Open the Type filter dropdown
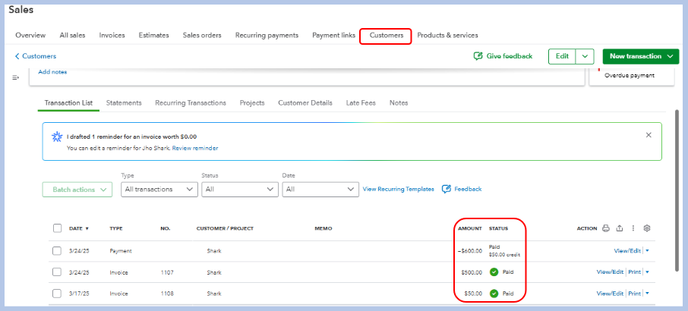The height and width of the screenshot is (311, 688). [x=159, y=189]
